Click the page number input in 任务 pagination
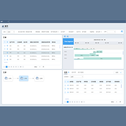The image size is (126, 126). pos(117,102)
